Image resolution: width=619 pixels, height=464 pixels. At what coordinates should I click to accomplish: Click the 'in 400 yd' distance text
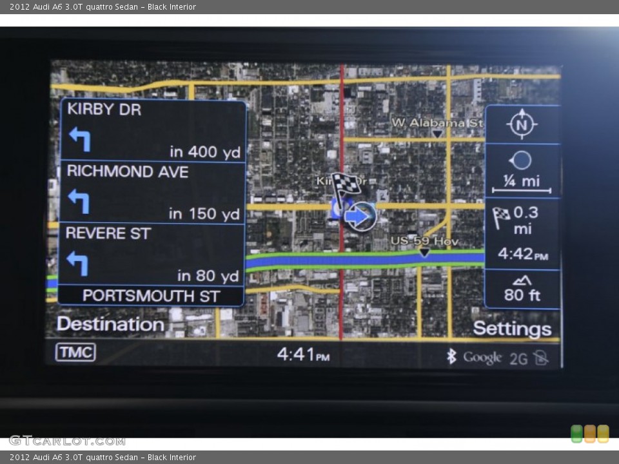click(x=205, y=152)
